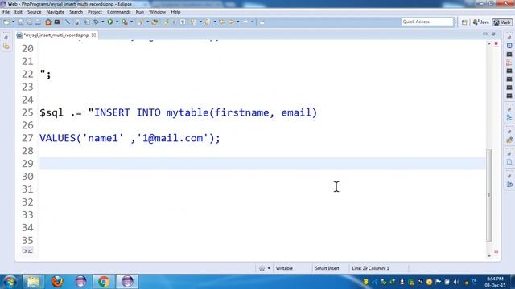Open the outline tree icon in right trim
The height and width of the screenshot is (289, 515).
pos(509,118)
